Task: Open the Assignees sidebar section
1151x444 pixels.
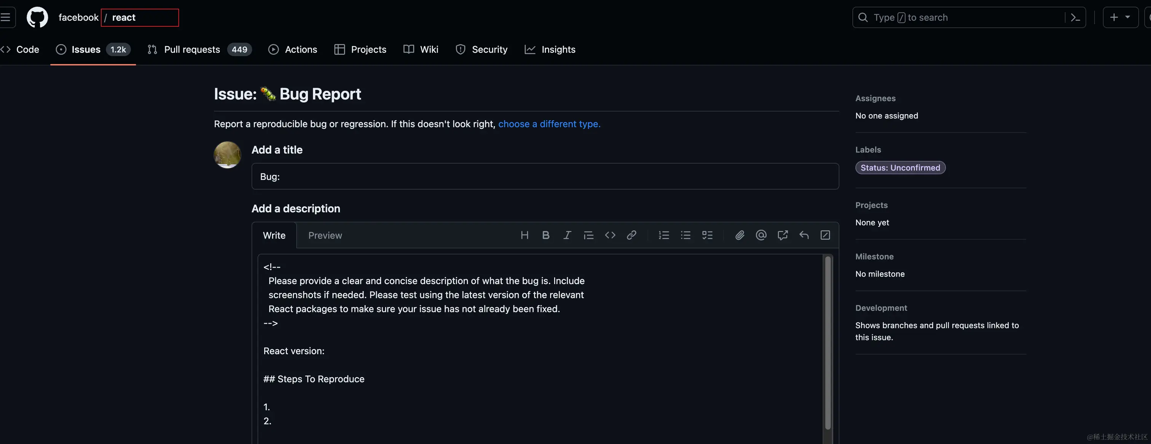Action: [875, 98]
